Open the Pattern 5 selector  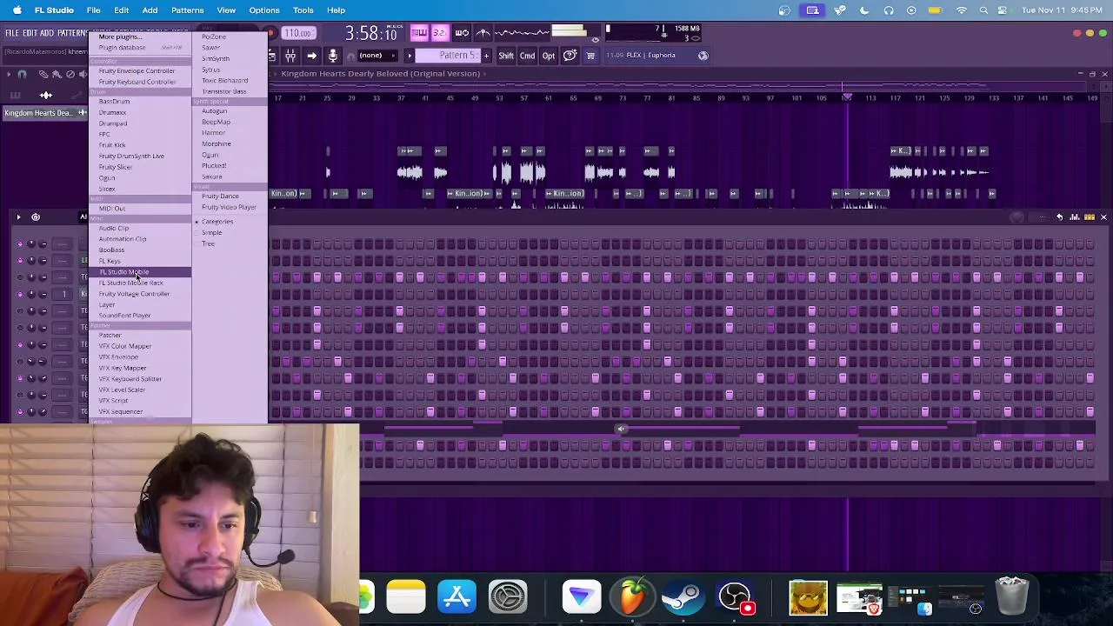pyautogui.click(x=449, y=56)
